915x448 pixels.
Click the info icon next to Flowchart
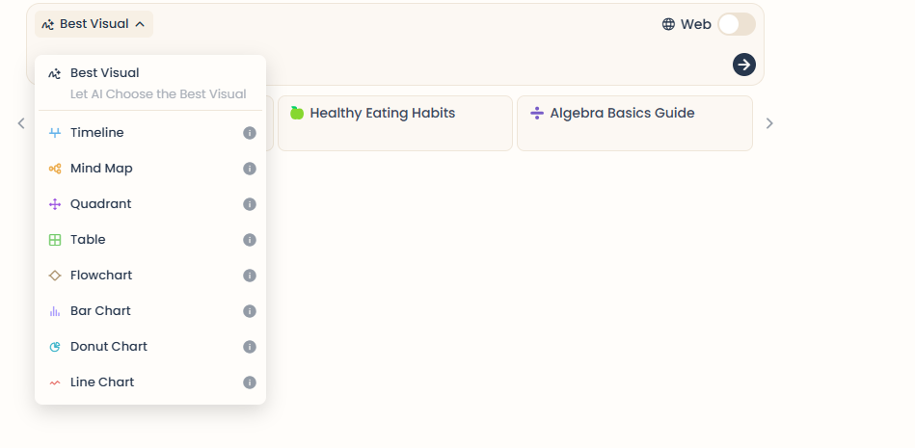pos(249,276)
